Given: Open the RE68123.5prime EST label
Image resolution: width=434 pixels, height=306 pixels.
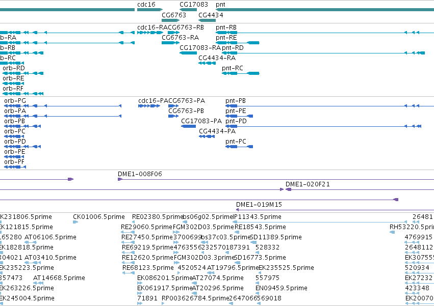Looking at the screenshot, I should [x=148, y=268].
